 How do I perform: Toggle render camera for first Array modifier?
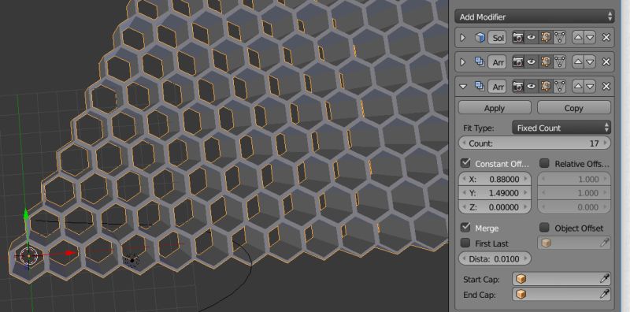tap(518, 62)
